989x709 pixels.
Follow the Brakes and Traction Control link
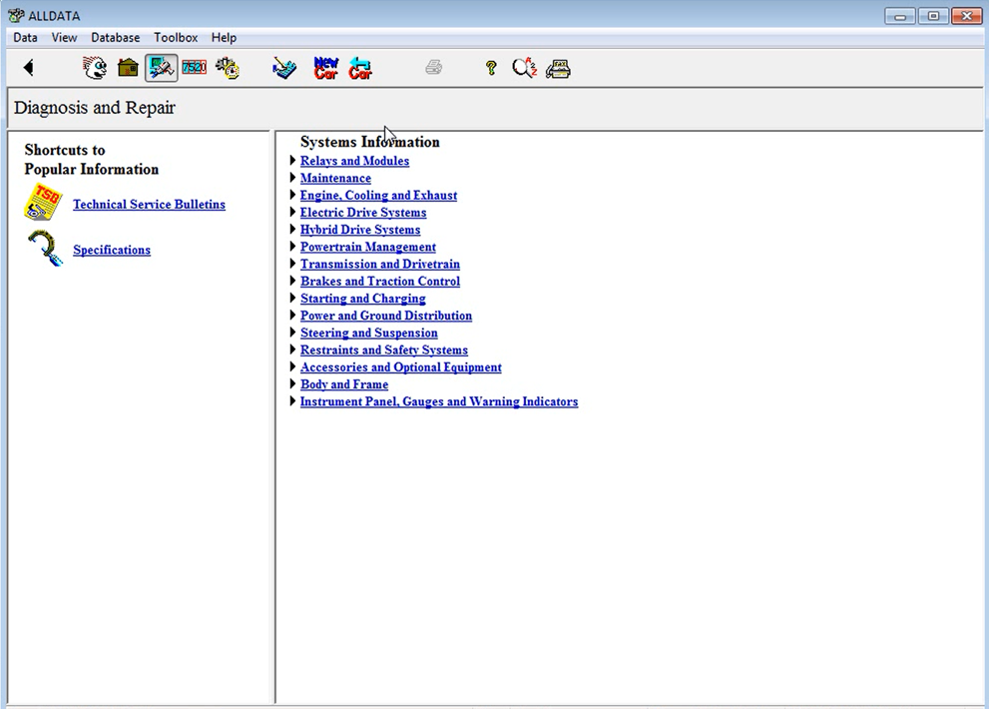point(379,281)
